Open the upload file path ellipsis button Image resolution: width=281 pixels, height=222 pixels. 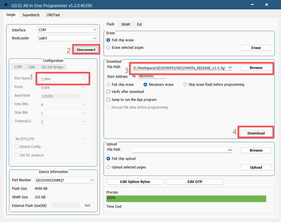(230, 150)
